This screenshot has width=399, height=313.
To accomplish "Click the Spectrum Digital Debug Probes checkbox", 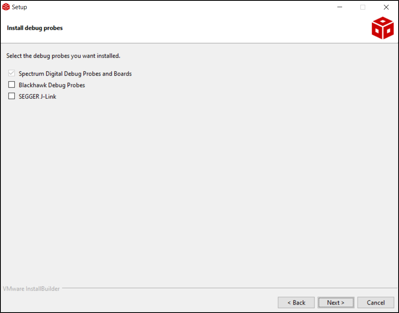I will (x=11, y=73).
